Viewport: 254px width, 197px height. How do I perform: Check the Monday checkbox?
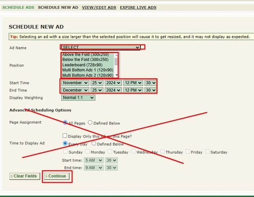[x=88, y=151]
